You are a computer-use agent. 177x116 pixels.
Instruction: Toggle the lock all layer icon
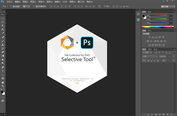(x=158, y=61)
